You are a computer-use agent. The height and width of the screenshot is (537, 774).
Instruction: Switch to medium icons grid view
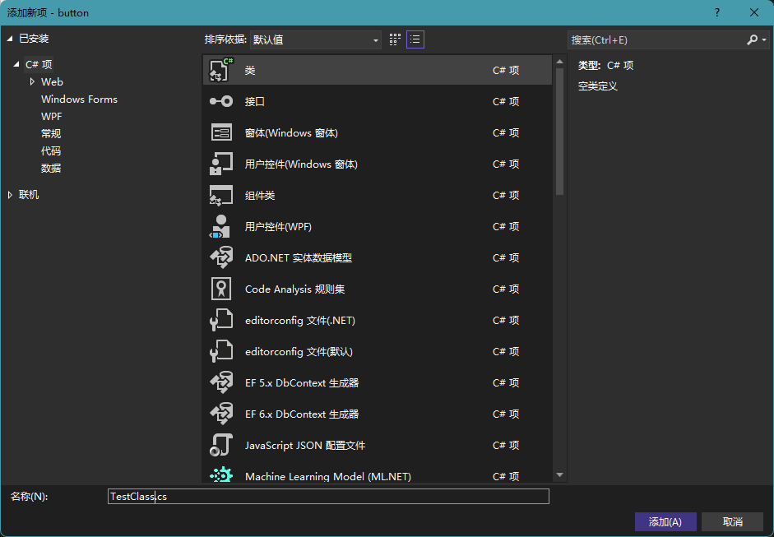coord(395,39)
